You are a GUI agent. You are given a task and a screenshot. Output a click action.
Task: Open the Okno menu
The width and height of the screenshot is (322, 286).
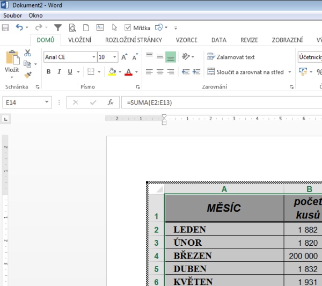35,16
